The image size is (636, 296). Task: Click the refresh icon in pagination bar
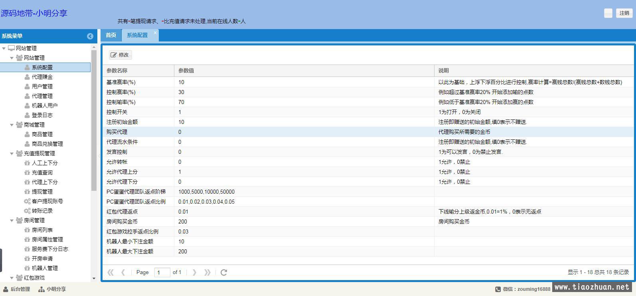224,272
